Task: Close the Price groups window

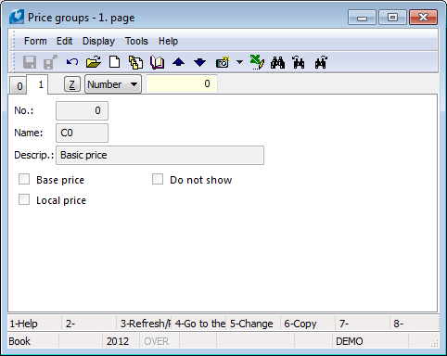Action: pyautogui.click(x=423, y=18)
